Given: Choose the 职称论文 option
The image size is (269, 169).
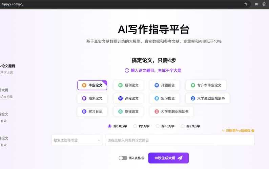Looking at the screenshot, I should click(x=128, y=112).
